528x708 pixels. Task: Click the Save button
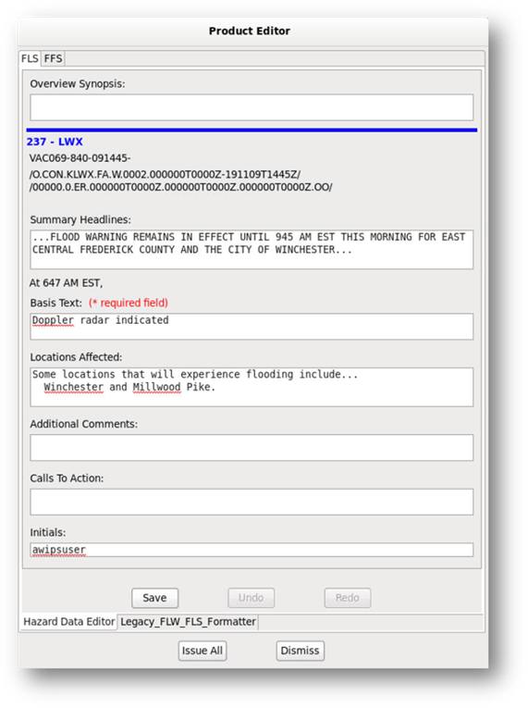coord(154,598)
